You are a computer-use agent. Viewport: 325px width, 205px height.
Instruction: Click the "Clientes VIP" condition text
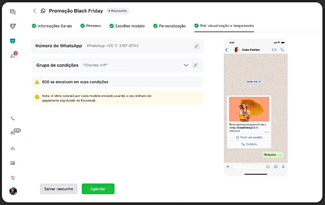tap(95, 65)
